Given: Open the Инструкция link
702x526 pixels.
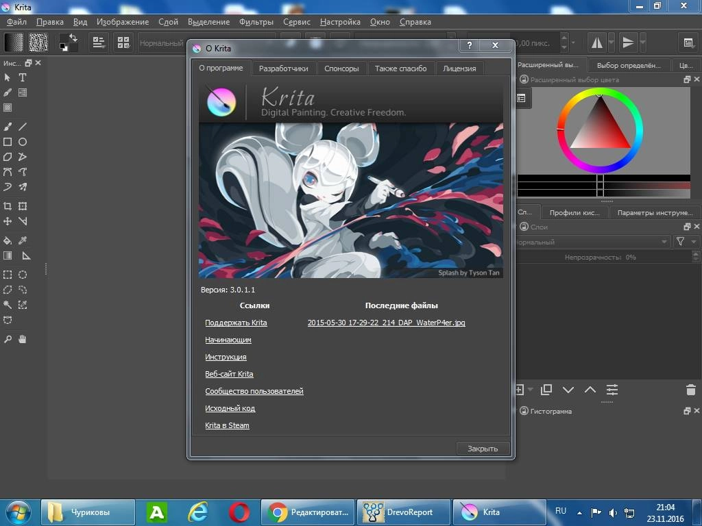Looking at the screenshot, I should coord(226,356).
